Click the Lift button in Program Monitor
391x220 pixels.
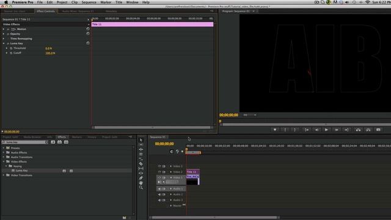[x=358, y=130]
